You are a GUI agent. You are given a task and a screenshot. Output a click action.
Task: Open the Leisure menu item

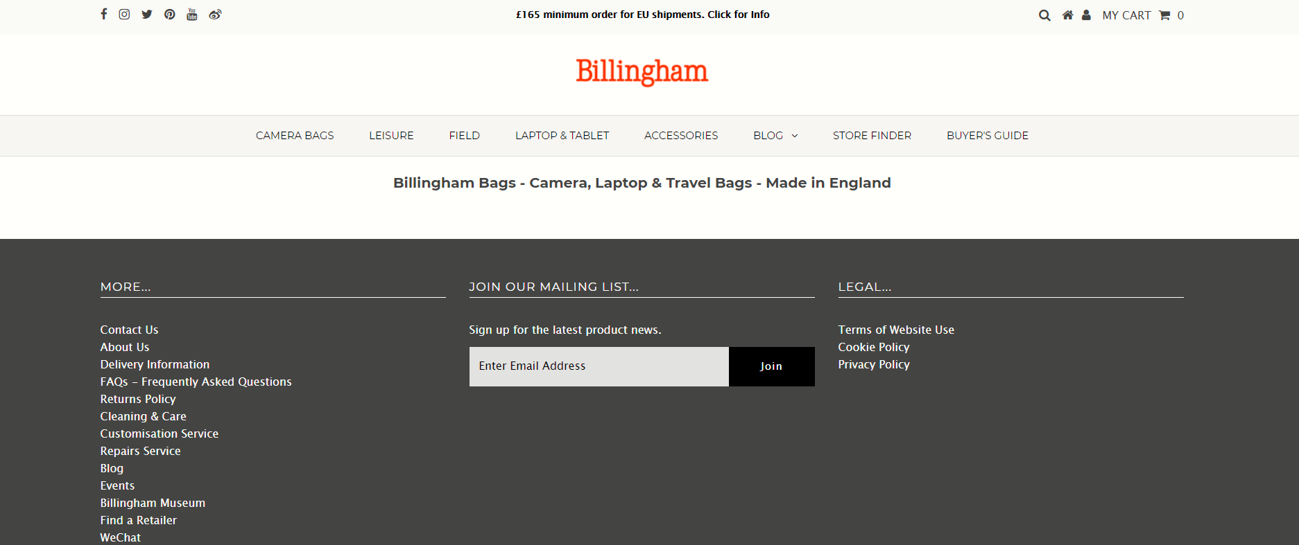click(x=391, y=136)
